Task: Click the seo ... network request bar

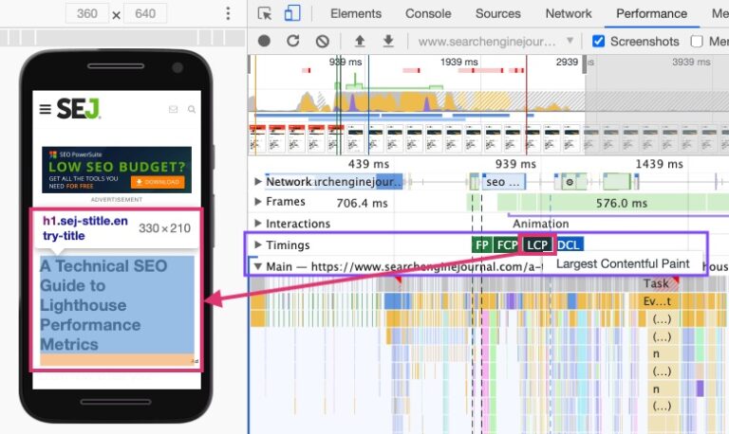Action: coord(504,182)
